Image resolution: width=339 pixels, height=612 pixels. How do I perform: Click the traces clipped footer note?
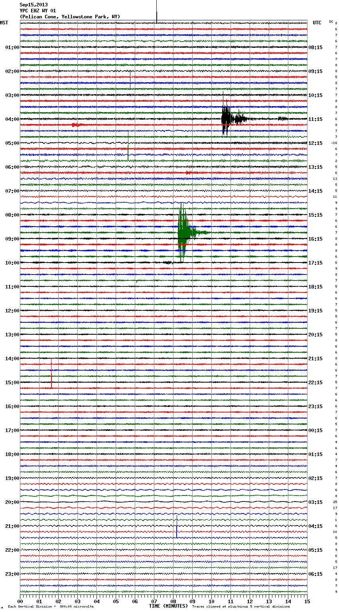click(241, 606)
